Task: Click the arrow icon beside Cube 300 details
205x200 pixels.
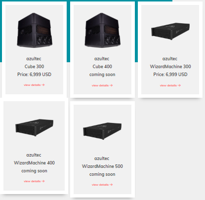Action: (x=43, y=85)
